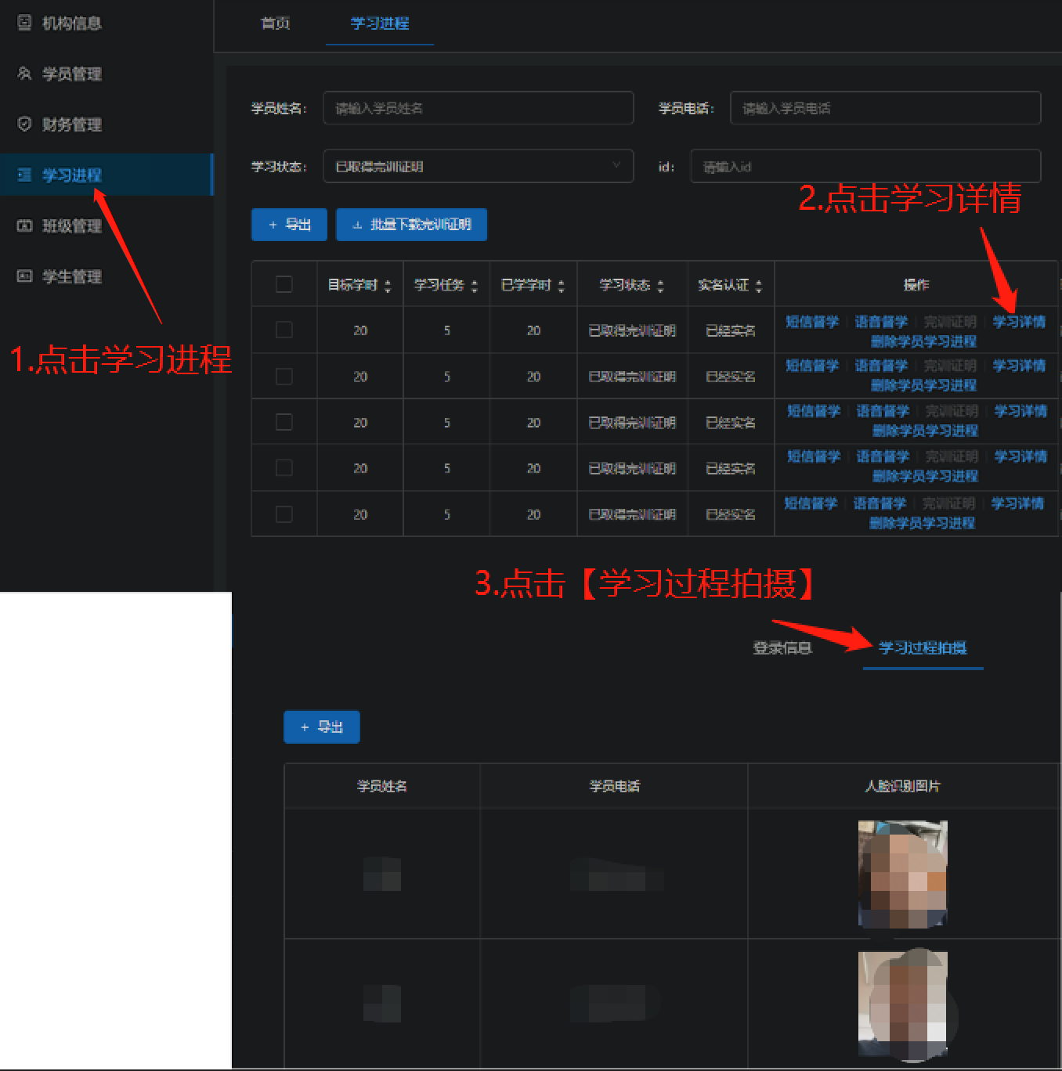The image size is (1062, 1071).
Task: Open 学生管理 in the sidebar menu
Action: click(x=71, y=276)
